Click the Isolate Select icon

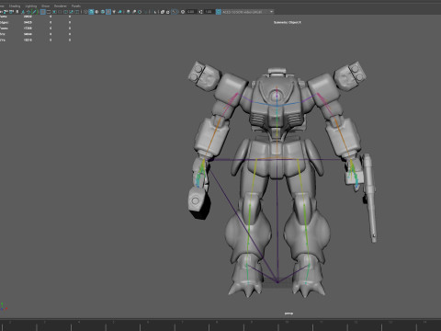pyautogui.click(x=155, y=12)
